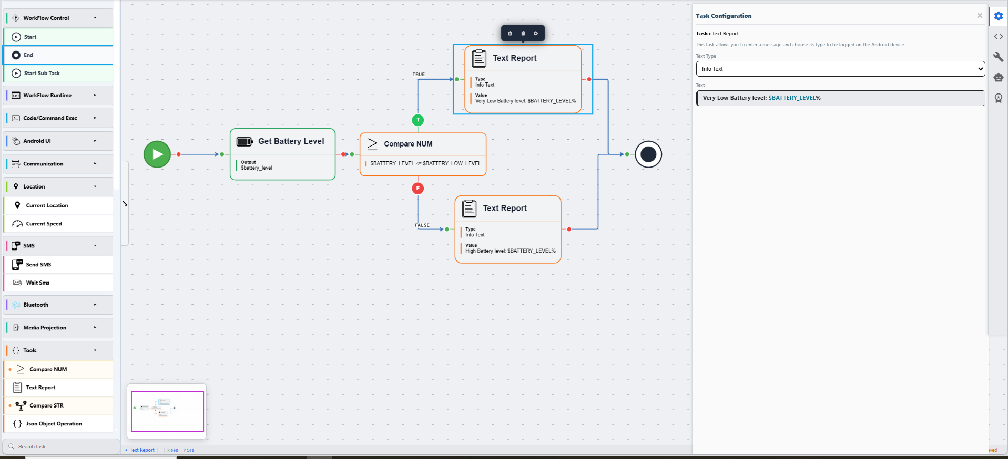Click the green Start play node
1008x459 pixels.
(157, 154)
